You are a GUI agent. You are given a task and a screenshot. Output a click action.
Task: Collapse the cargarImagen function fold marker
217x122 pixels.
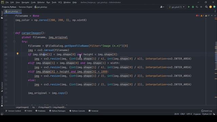[x=14, y=33]
